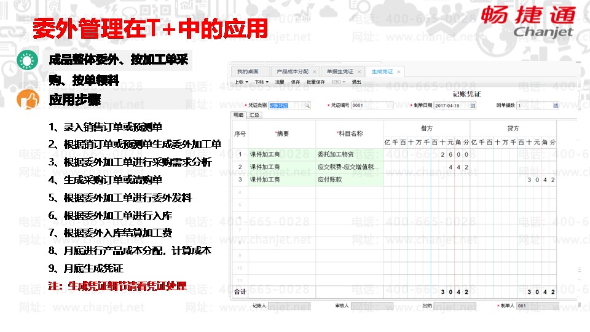Click the 审核人 field

pos(372,306)
